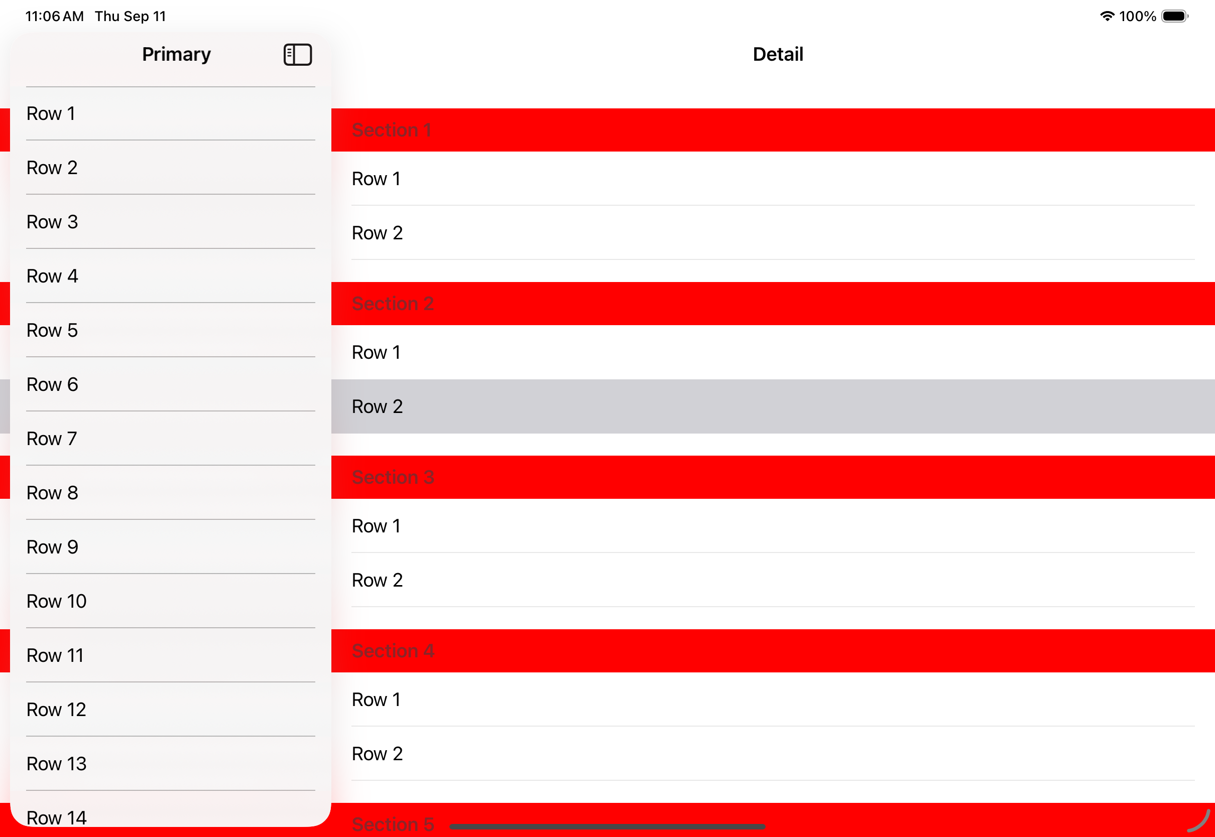The image size is (1215, 837).
Task: Tap the Section 4 header
Action: click(772, 651)
